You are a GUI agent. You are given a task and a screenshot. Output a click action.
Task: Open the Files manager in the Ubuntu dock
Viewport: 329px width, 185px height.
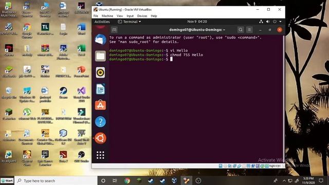100,56
